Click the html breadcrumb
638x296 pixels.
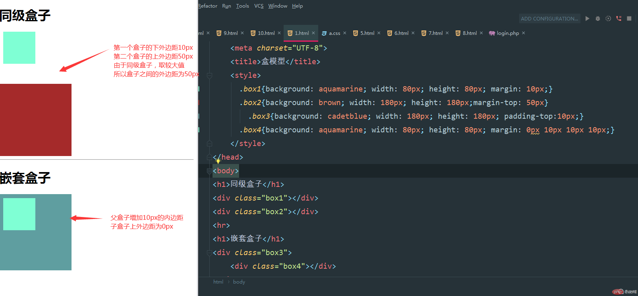coord(218,282)
